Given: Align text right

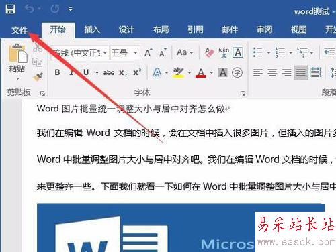Looking at the screenshot, I should [x=286, y=72].
